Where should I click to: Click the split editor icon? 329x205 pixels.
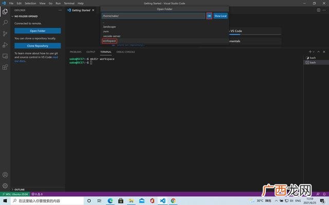(x=319, y=10)
